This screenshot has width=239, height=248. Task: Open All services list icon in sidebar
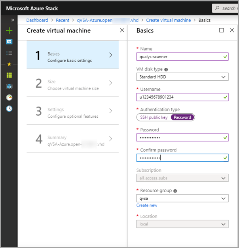[x=9, y=53]
